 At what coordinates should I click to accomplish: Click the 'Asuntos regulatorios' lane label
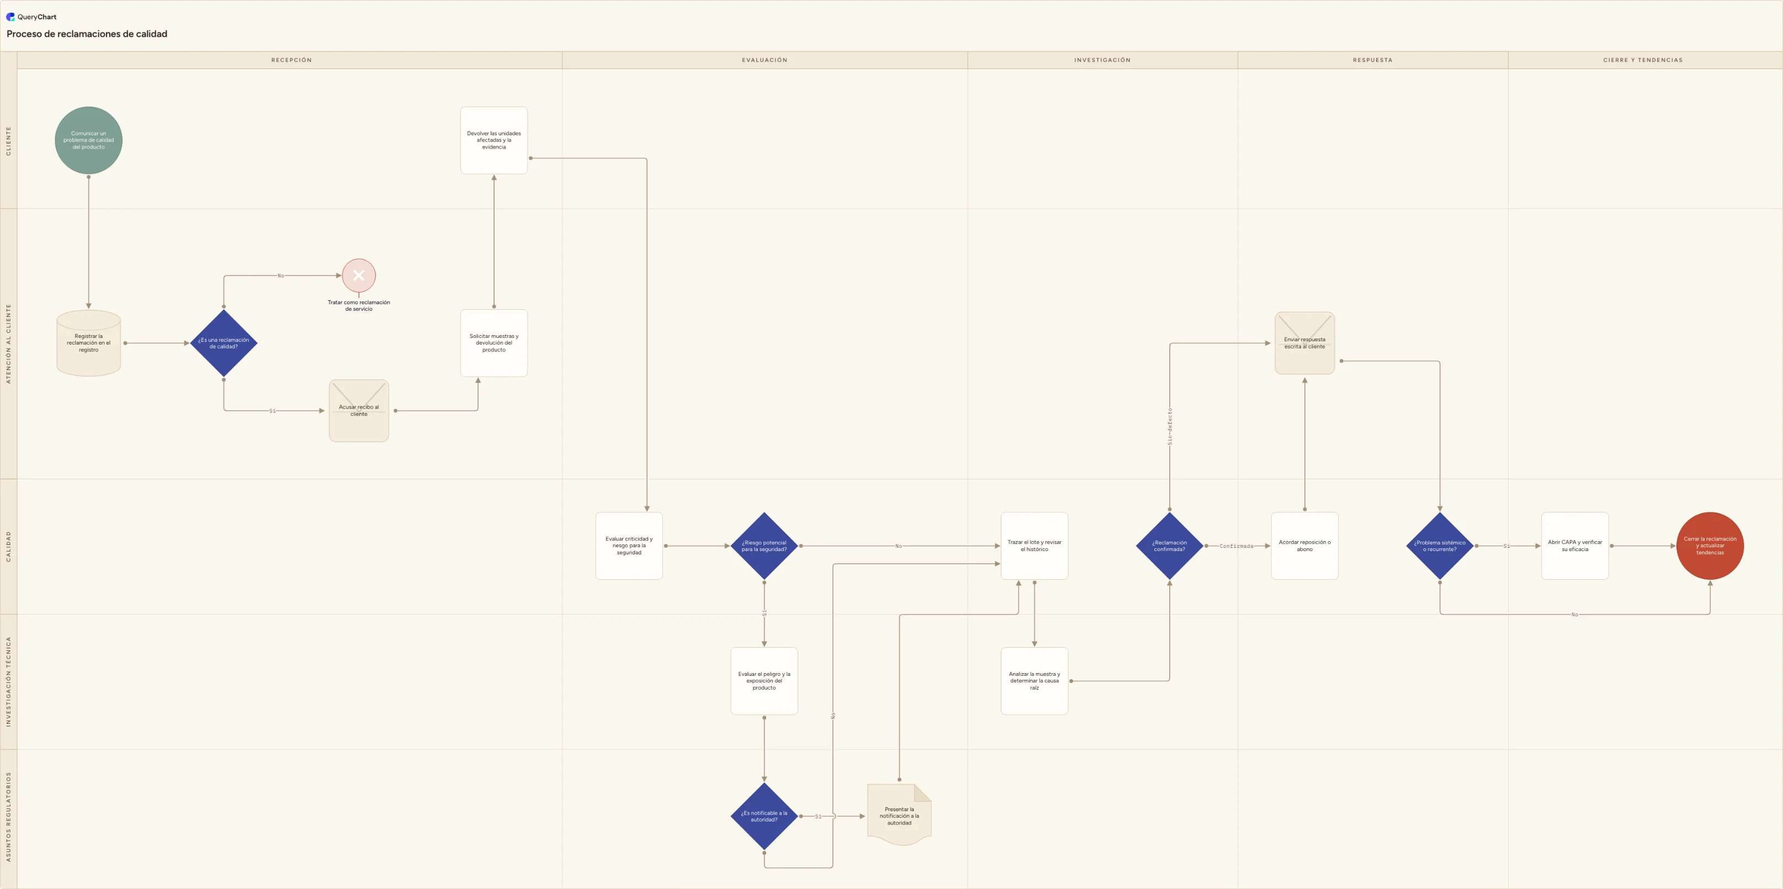tap(8, 817)
